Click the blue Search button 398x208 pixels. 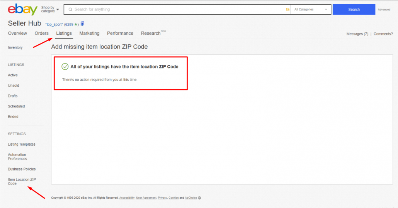(x=354, y=9)
